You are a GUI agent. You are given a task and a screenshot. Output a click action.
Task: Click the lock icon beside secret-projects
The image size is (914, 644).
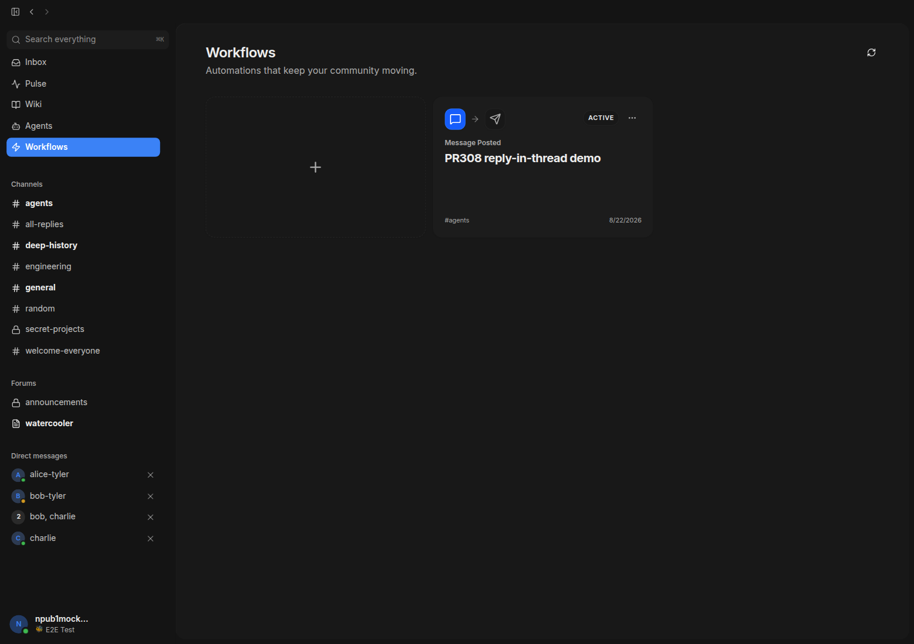click(x=16, y=330)
